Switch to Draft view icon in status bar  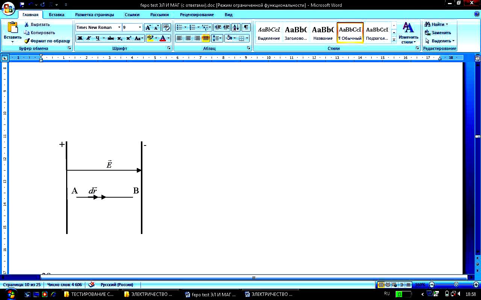coord(408,285)
